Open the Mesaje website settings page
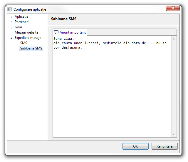The height and width of the screenshot is (162, 188). [x=26, y=32]
